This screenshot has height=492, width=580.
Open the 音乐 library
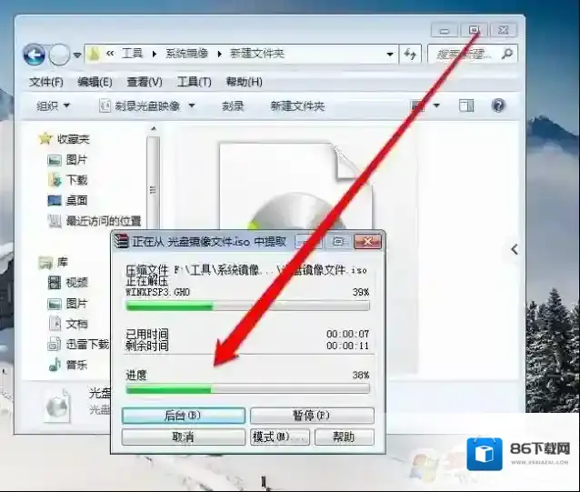tap(76, 365)
